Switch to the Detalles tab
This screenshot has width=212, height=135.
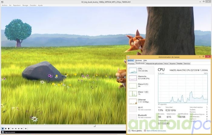pos(180,63)
